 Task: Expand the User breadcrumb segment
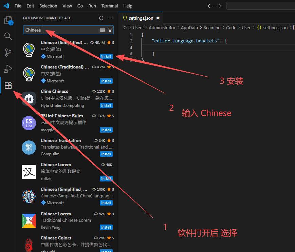click(246, 27)
